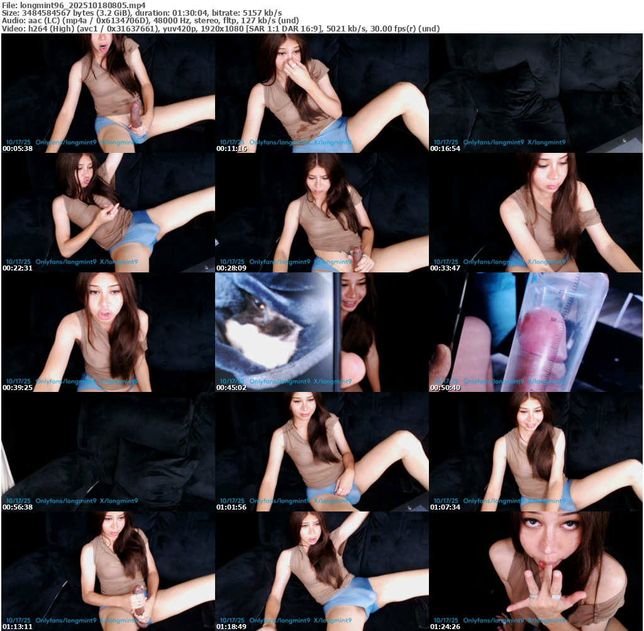The width and height of the screenshot is (644, 631).
Task: Open the thumbnail marked 00:16:54
Action: pos(535,93)
